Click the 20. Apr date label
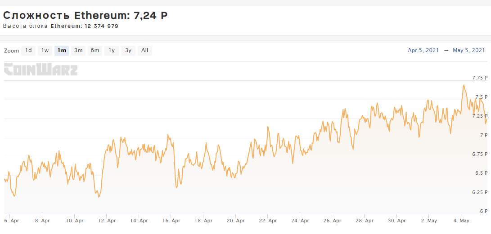491x234 pixels. pos(236,221)
